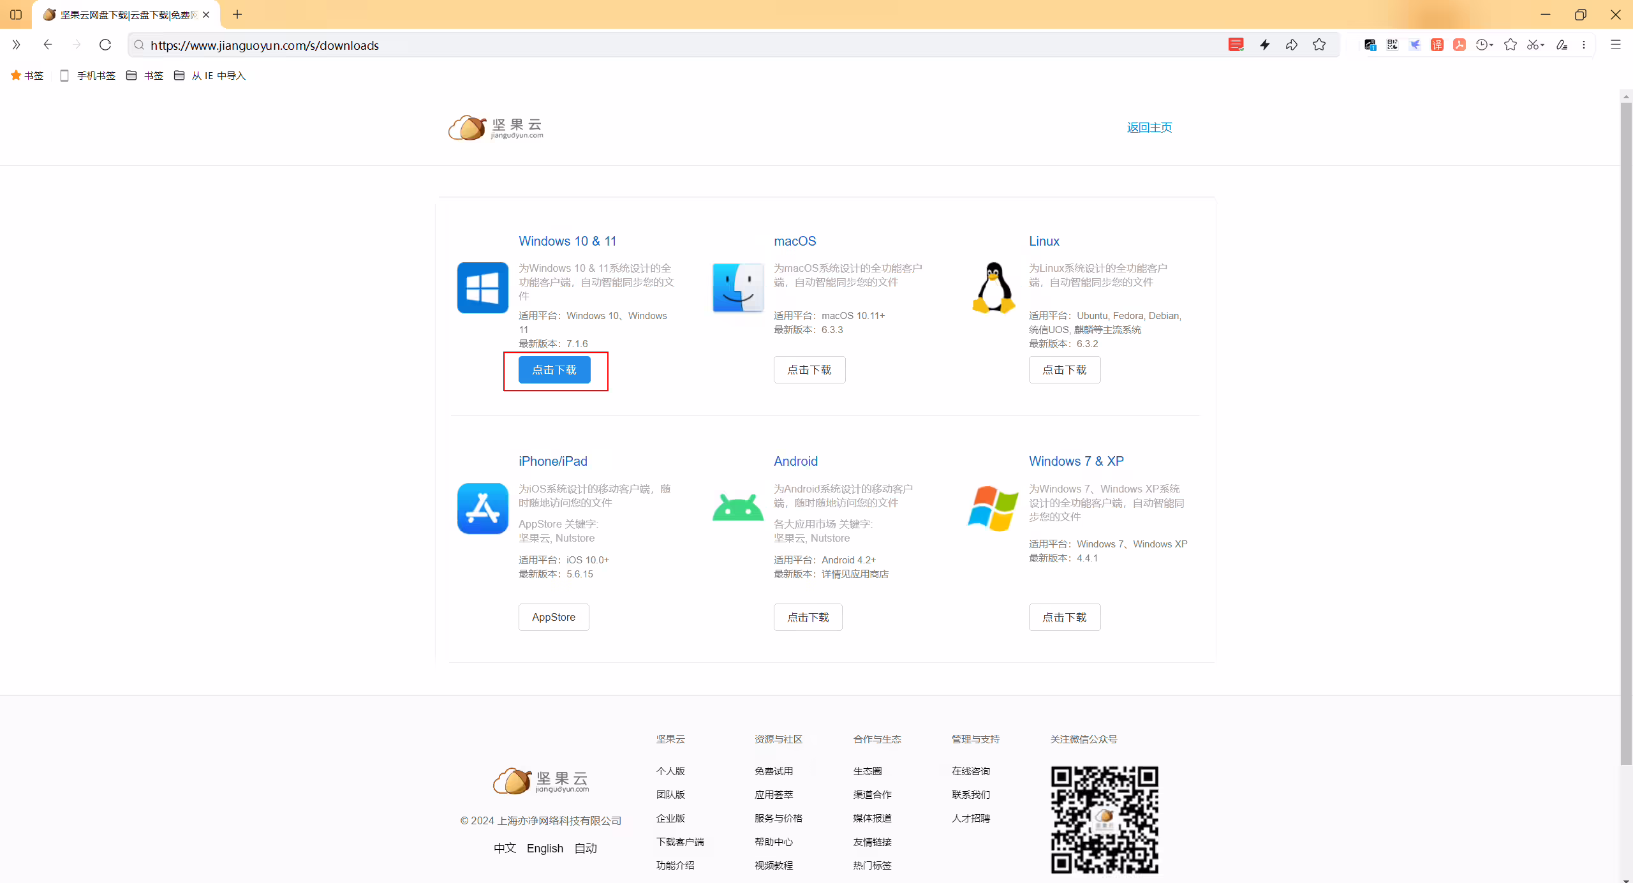Viewport: 1633px width, 883px height.
Task: Open the 从 IE 中导入 bookmarks folder
Action: click(210, 75)
